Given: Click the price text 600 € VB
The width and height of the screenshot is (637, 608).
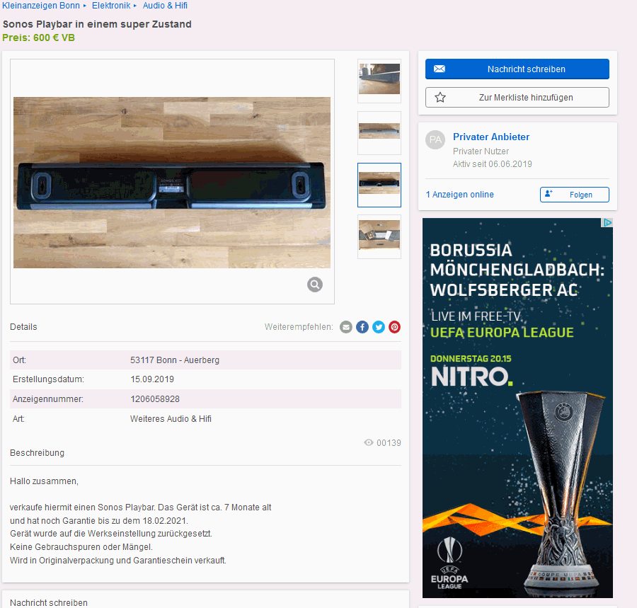Looking at the screenshot, I should coord(54,38).
